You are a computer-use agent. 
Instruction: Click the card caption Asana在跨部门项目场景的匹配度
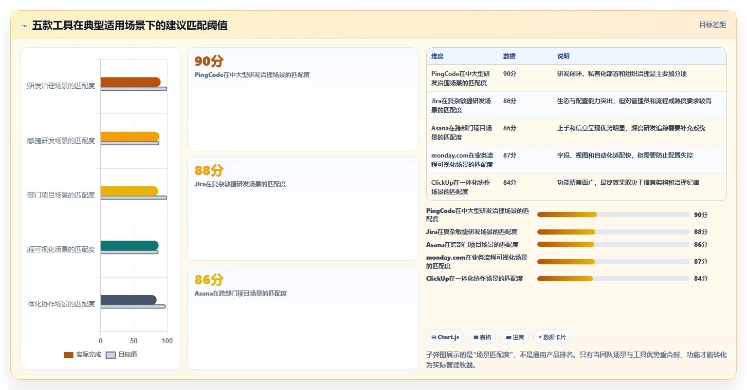241,293
